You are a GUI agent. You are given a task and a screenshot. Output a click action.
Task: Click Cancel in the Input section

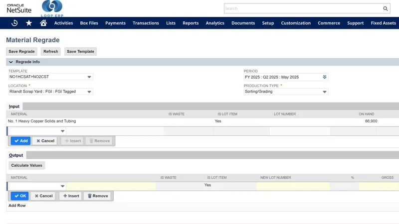tap(45, 141)
